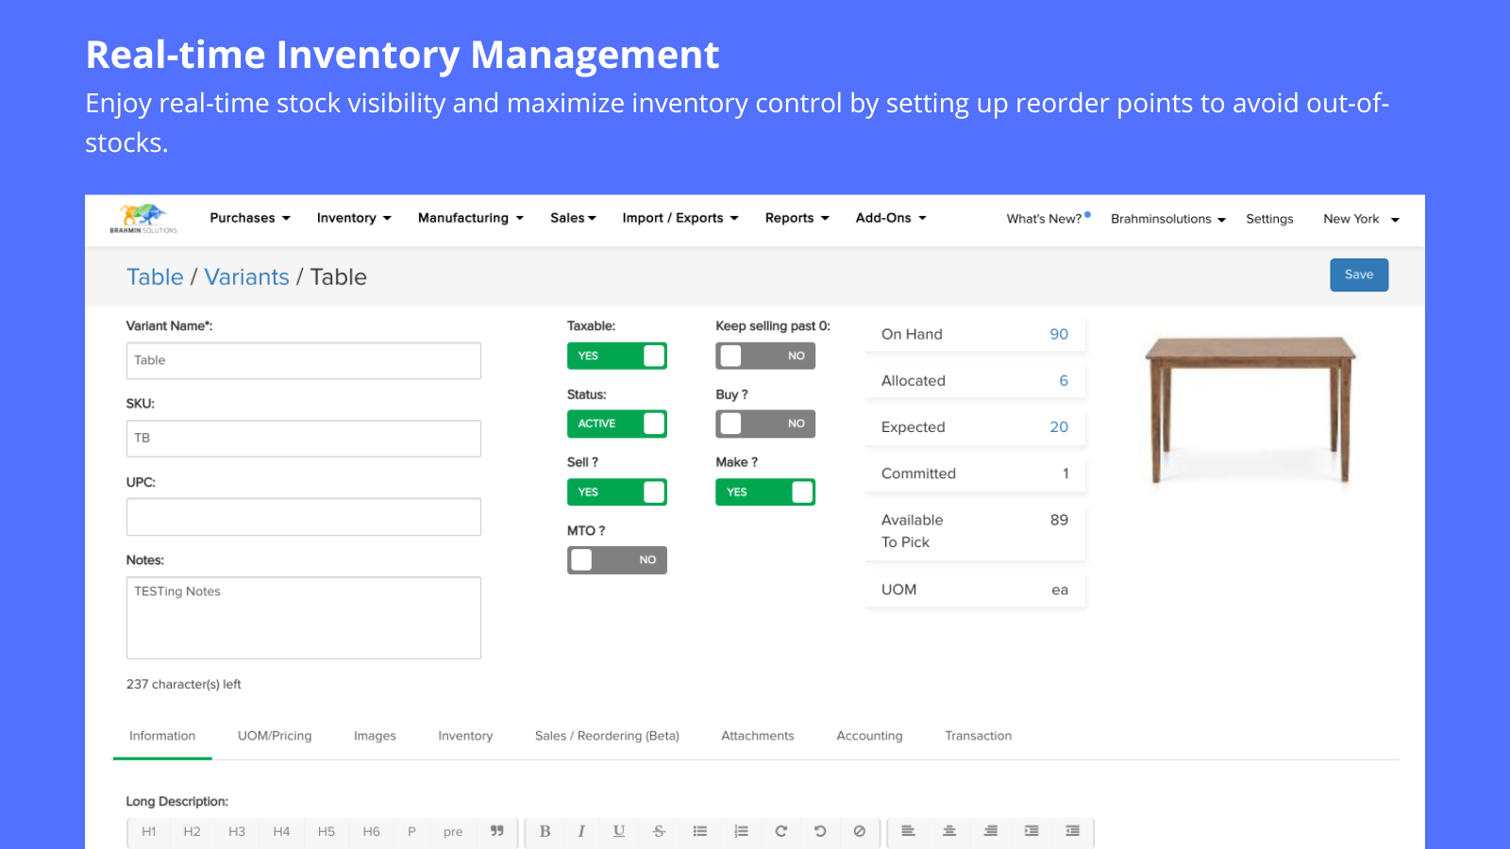
Task: Enable the MTO toggle
Action: click(x=617, y=560)
